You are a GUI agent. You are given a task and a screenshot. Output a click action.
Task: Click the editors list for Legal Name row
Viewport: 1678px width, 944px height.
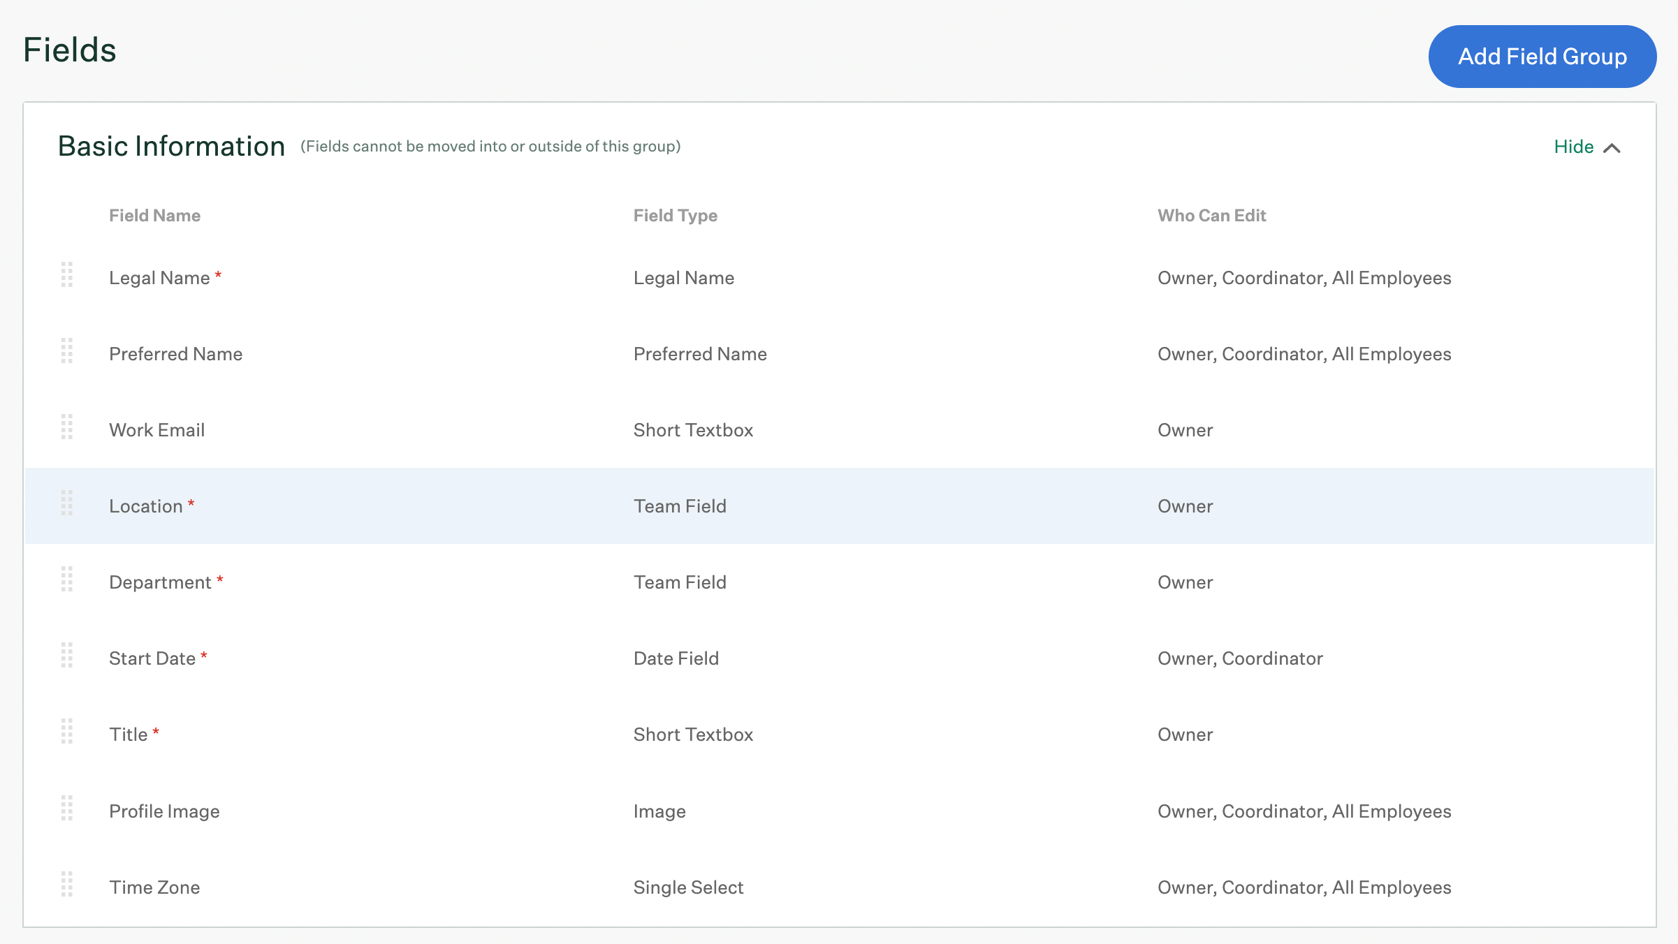coord(1304,278)
